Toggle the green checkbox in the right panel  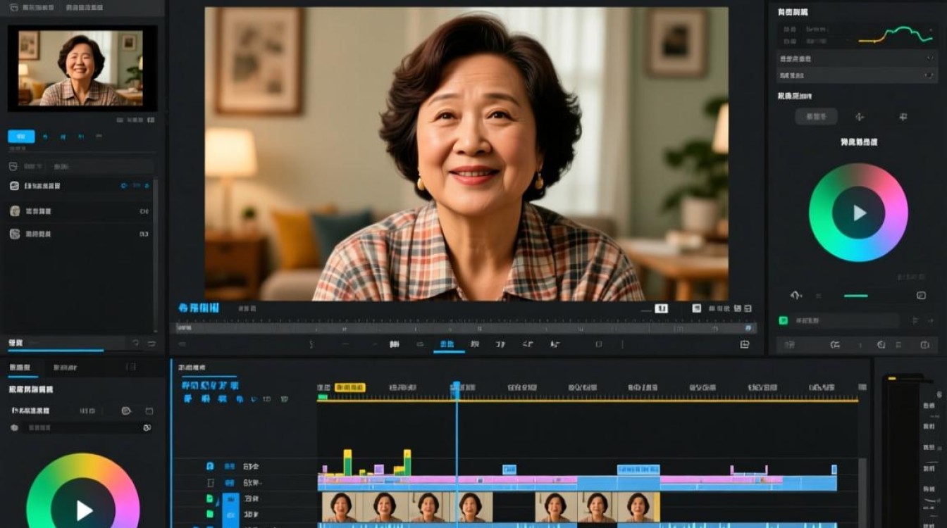point(783,320)
